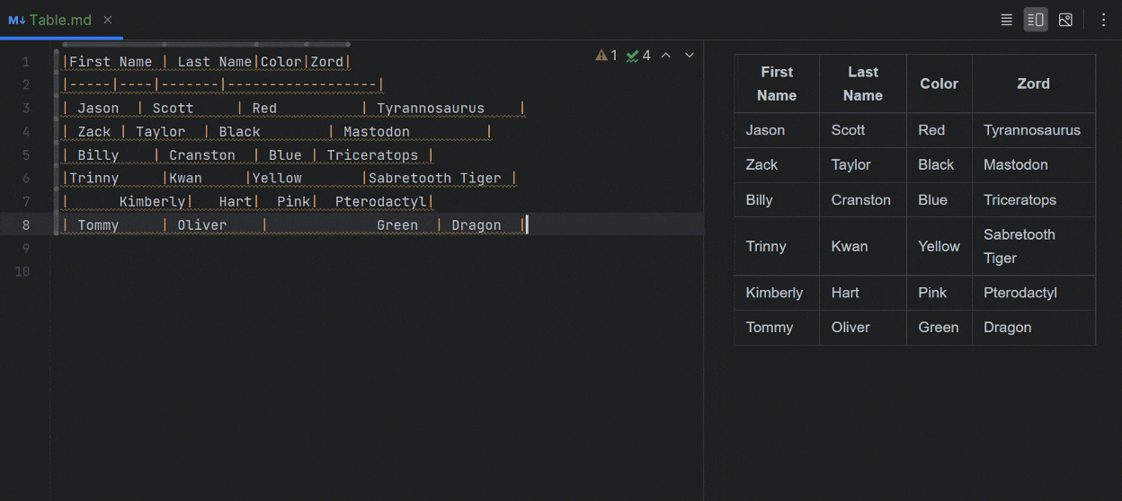Click line number 1 in gutter
Viewport: 1122px width, 501px height.
point(26,62)
